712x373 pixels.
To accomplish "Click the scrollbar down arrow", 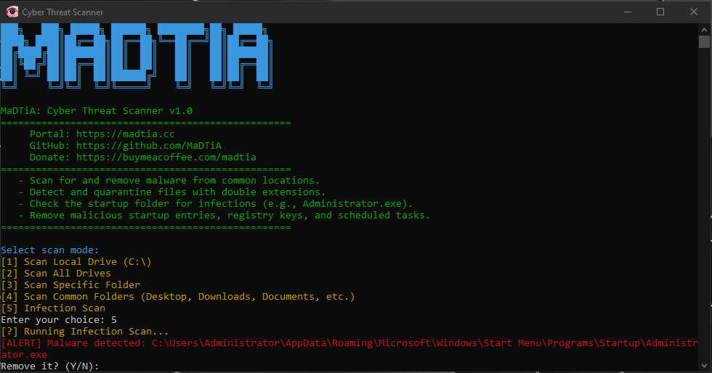I will (x=704, y=365).
